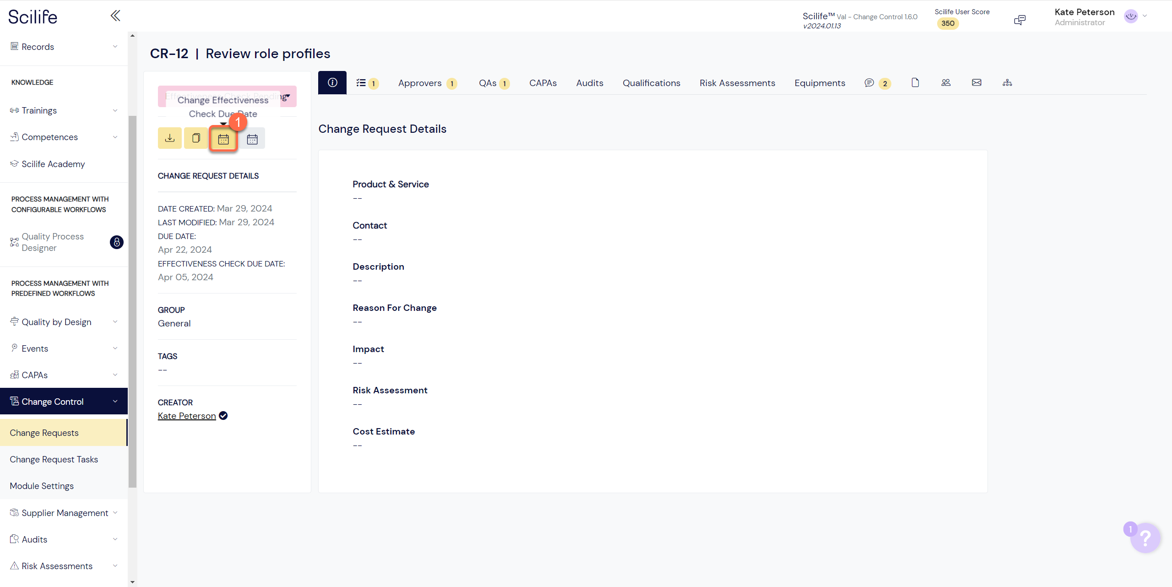Click the duplicate change request icon

coord(196,138)
